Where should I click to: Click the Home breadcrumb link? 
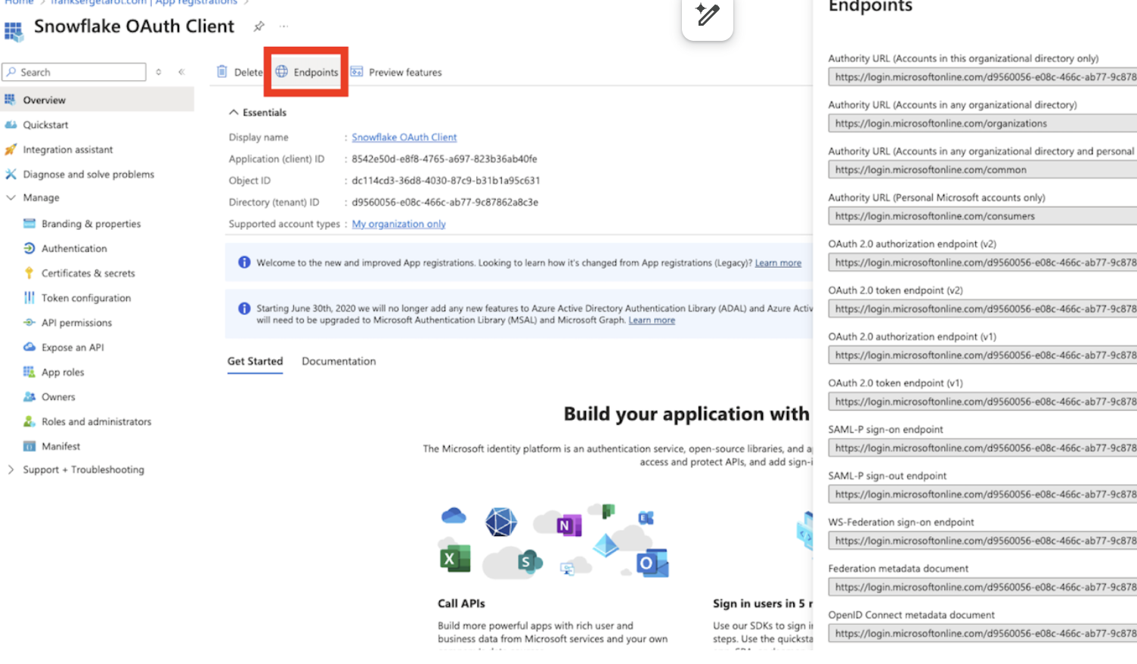click(x=19, y=2)
